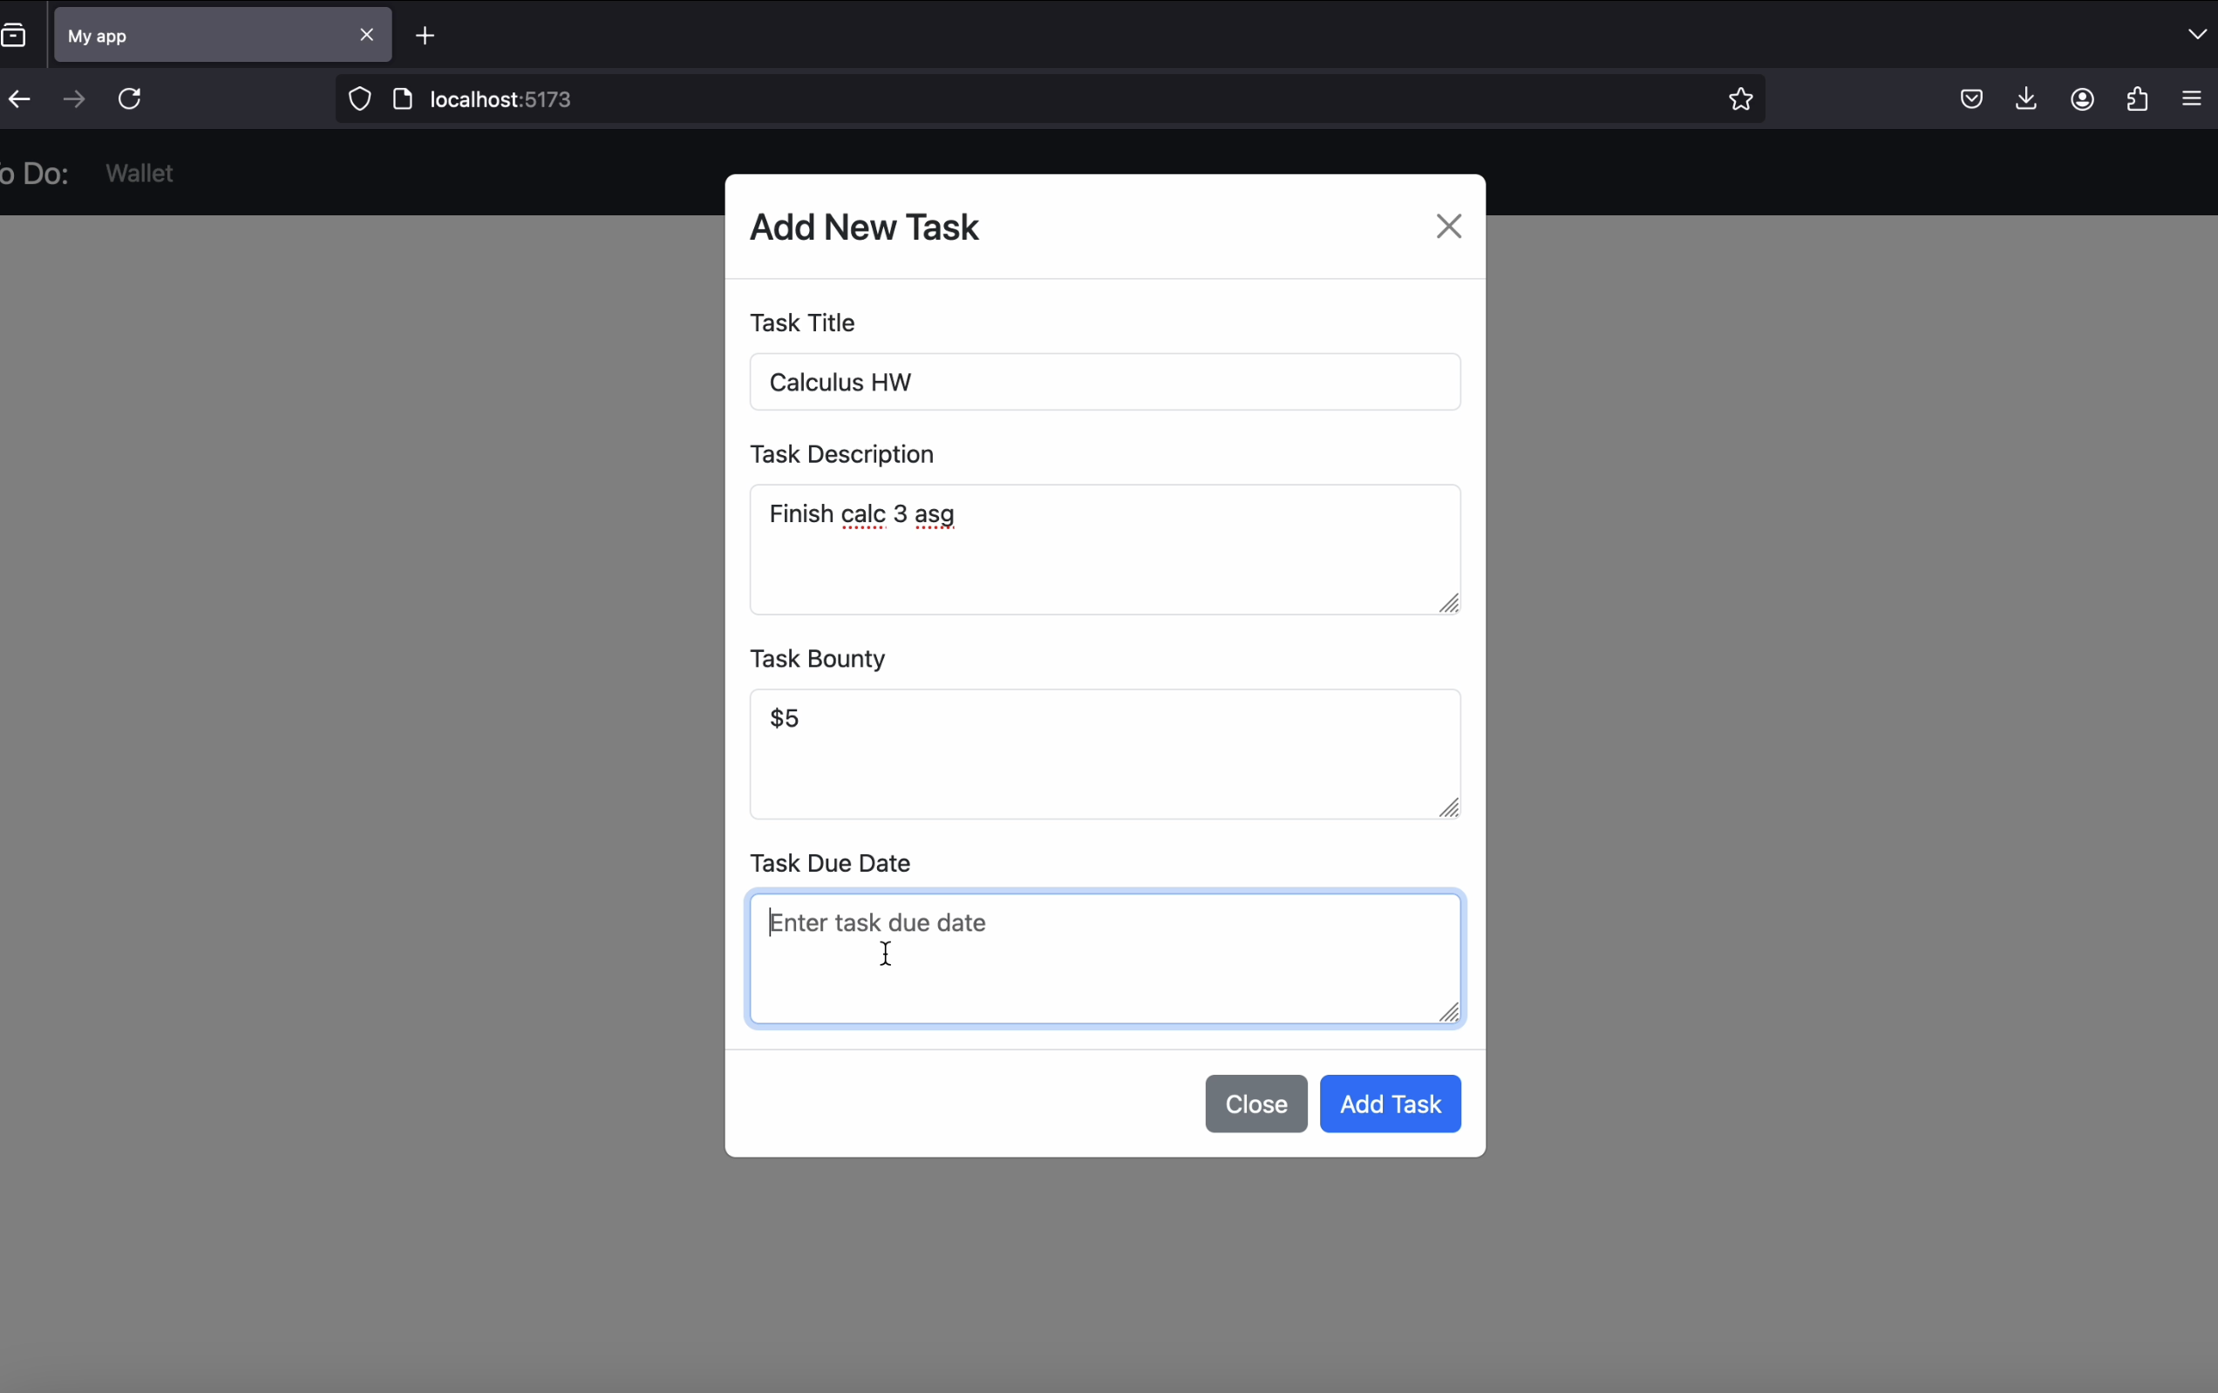
Task: Open the Firefox account icon
Action: click(2082, 99)
